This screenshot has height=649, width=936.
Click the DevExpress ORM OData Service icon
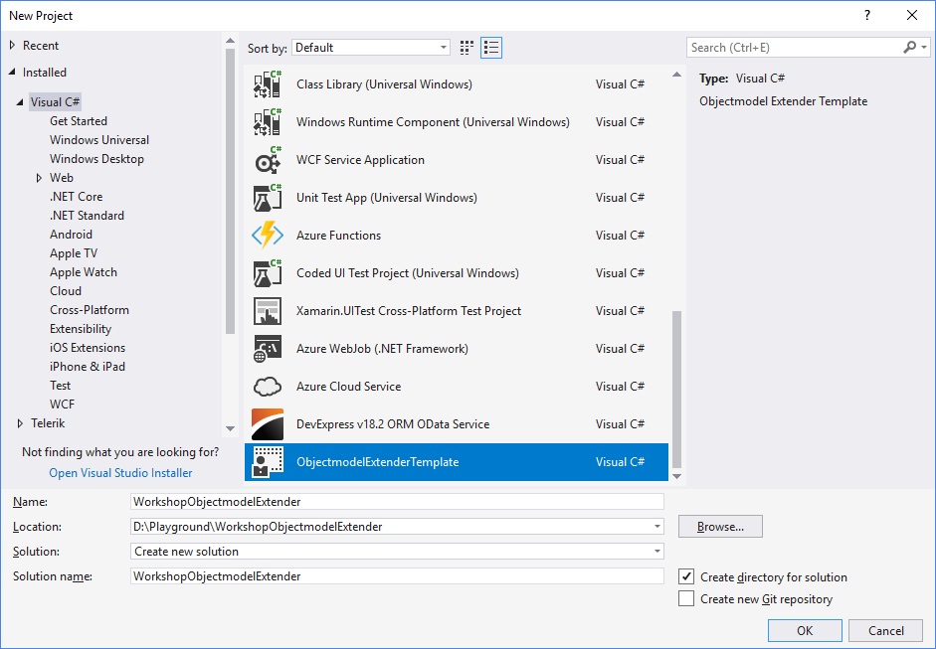click(268, 424)
